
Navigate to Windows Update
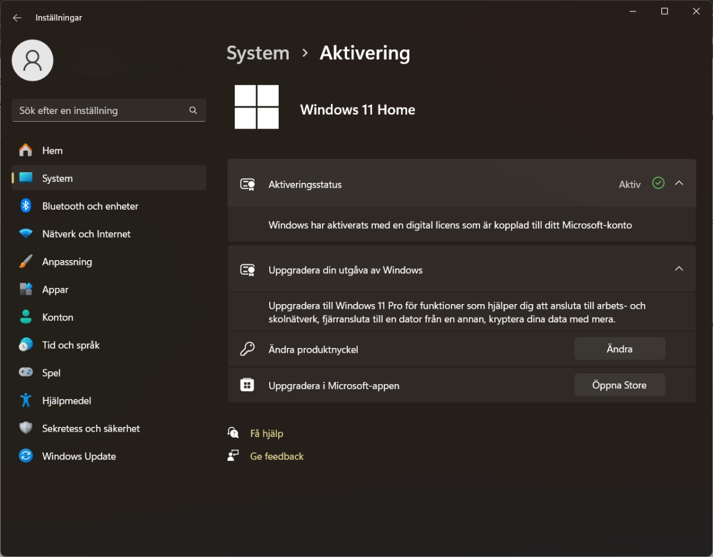[109, 456]
